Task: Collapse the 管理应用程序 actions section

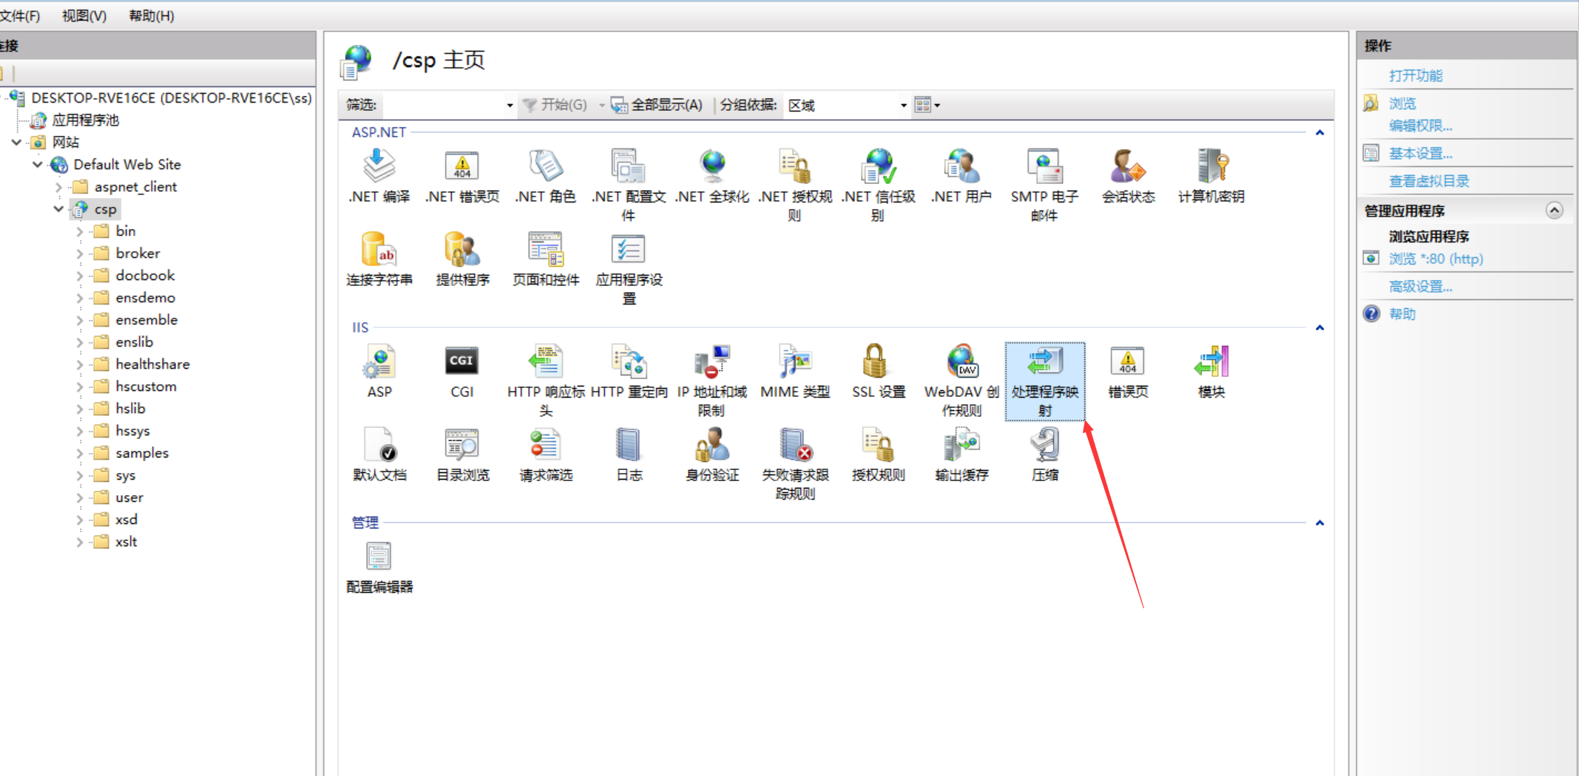Action: coord(1554,211)
